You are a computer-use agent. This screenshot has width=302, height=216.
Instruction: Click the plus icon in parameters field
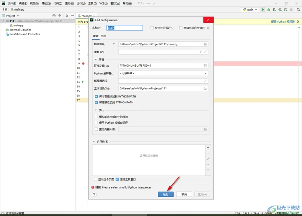(x=200, y=52)
